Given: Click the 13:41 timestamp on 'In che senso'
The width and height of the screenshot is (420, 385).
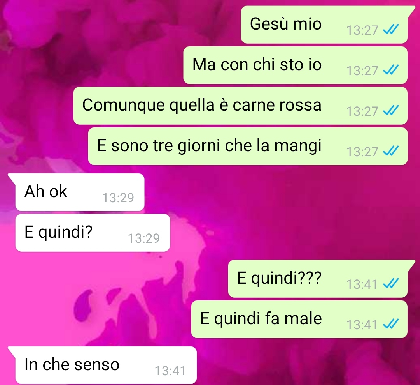Looking at the screenshot, I should point(170,371).
